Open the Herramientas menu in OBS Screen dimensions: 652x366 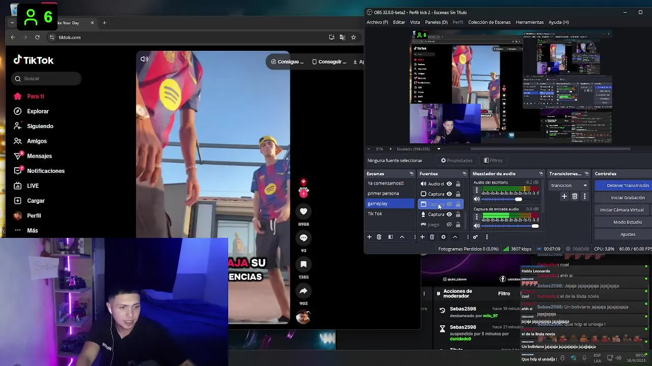pyautogui.click(x=529, y=22)
